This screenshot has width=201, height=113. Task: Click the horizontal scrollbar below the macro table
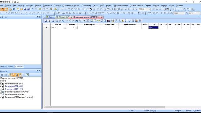click(x=105, y=107)
